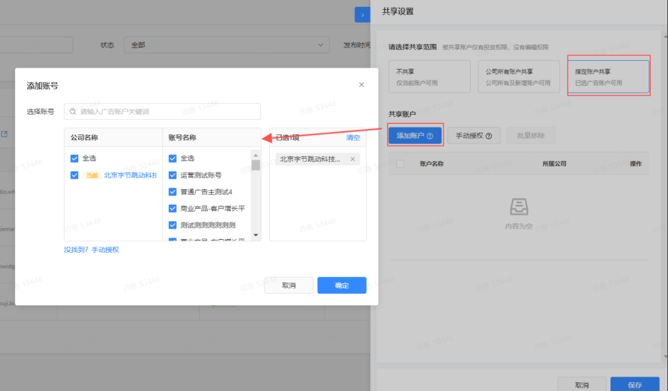
Task: Open the 状态 全部 dropdown
Action: point(226,45)
